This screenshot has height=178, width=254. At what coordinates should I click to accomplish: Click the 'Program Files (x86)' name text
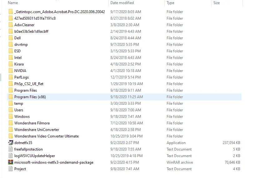30,97
